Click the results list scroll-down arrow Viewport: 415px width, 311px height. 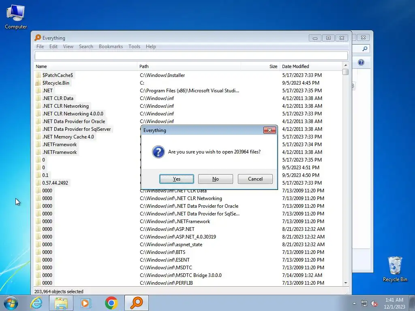point(345,283)
